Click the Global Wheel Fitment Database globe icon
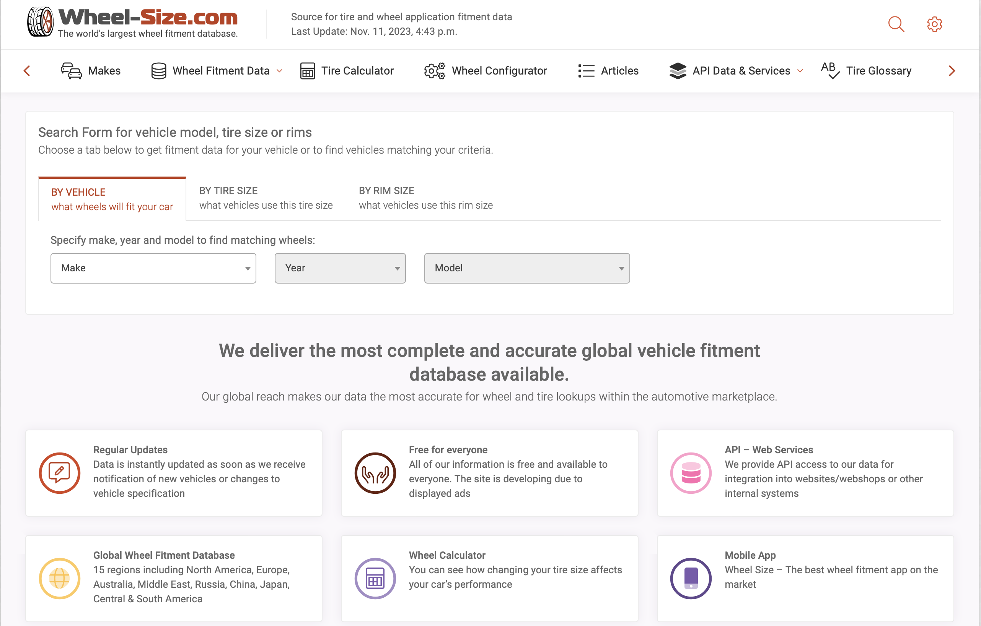981x626 pixels. pyautogui.click(x=59, y=578)
